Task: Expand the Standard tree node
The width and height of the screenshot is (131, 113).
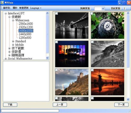Action: point(13,41)
